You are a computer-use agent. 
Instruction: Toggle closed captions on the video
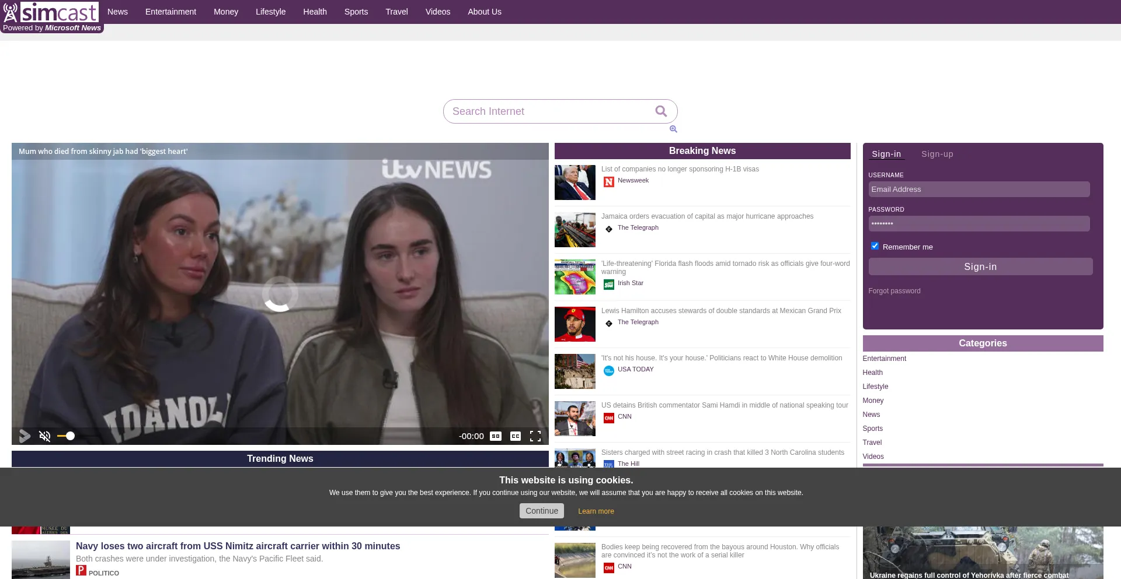click(516, 436)
